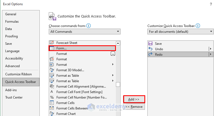Viewport: 214px width, 116px height.
Task: Open the Customize Quick Access Toolbar dropdown
Action: point(180,32)
